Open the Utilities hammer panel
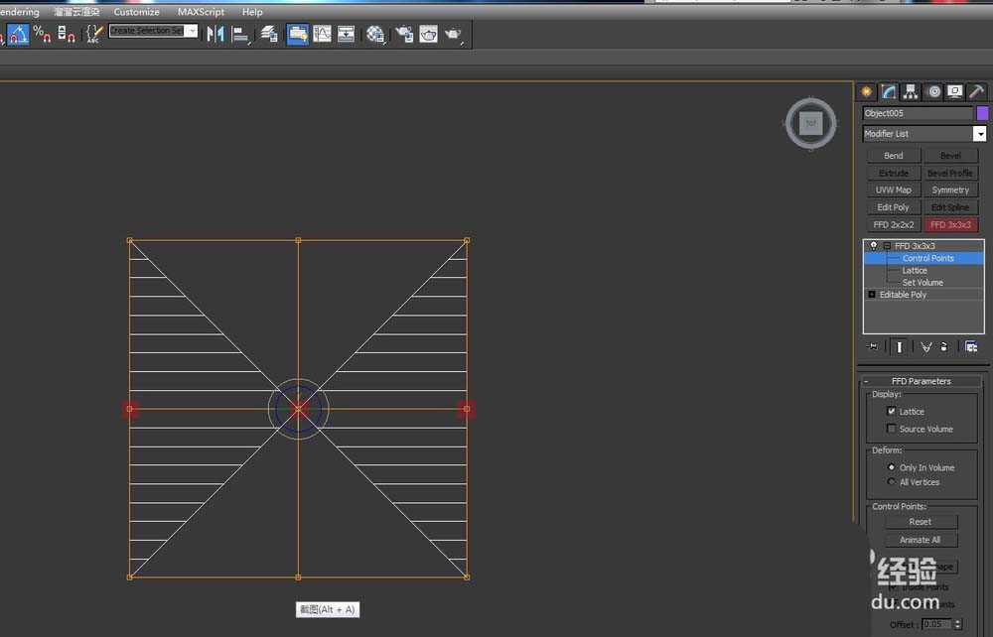993x637 pixels. click(x=976, y=92)
